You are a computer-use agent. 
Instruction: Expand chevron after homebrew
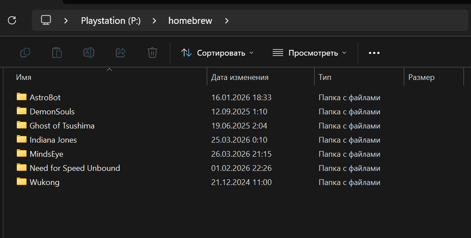227,21
